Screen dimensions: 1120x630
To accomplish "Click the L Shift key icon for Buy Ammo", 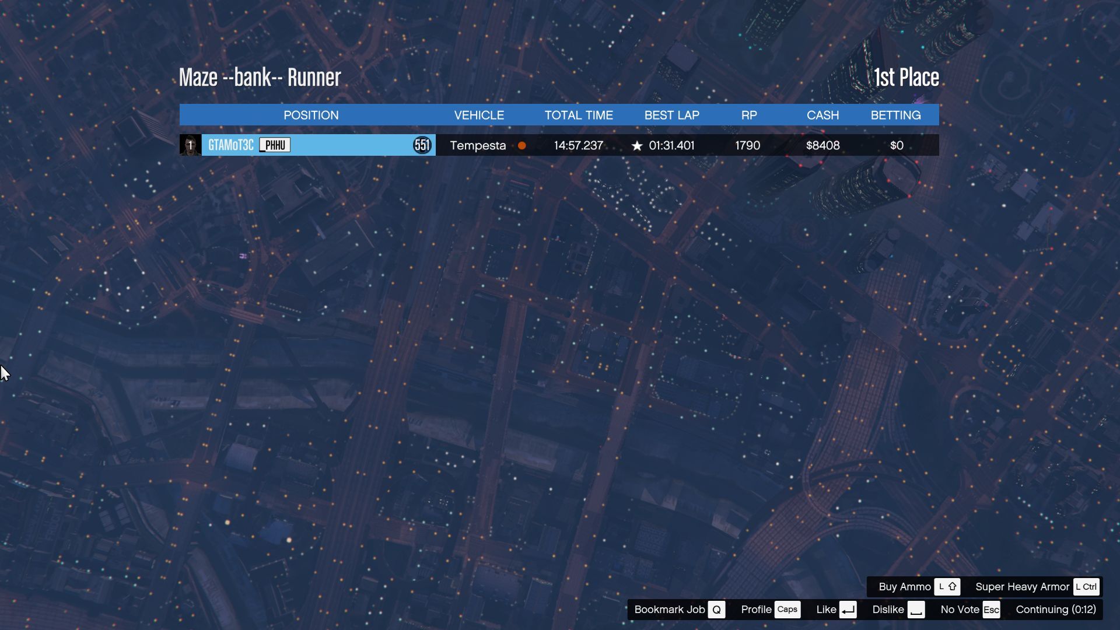I will tap(947, 587).
